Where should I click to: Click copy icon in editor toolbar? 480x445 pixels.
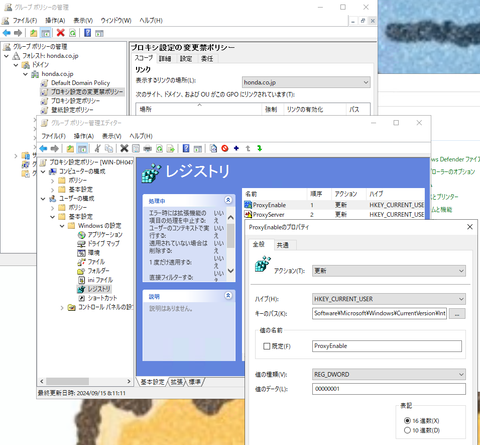click(x=108, y=149)
